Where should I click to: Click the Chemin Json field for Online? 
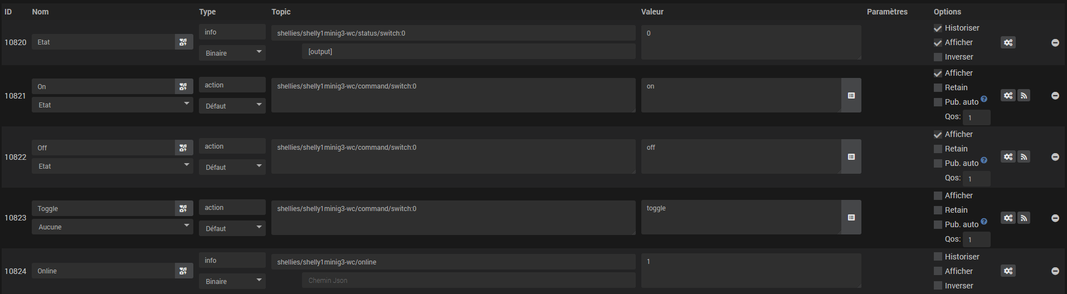point(469,280)
